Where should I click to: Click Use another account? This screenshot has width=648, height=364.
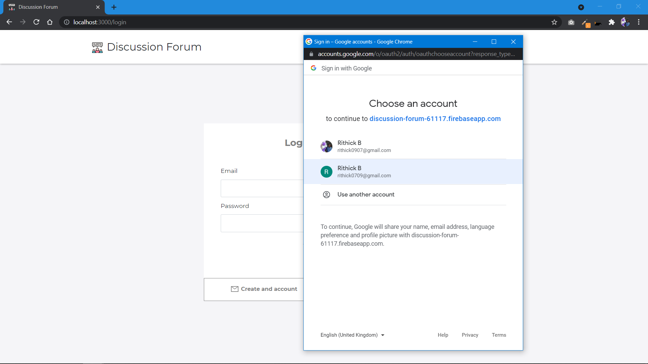[x=366, y=194]
